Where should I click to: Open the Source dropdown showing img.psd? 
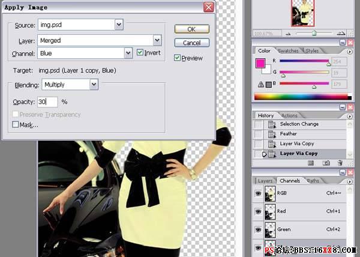pos(80,25)
